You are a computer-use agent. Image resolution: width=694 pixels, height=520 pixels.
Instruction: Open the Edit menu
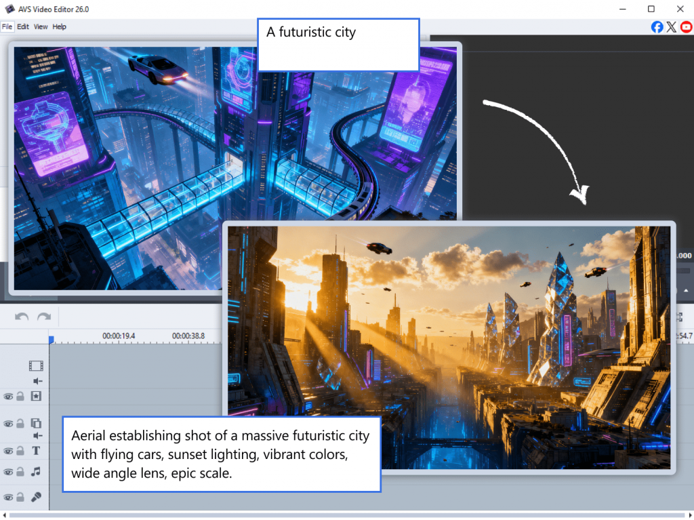23,26
